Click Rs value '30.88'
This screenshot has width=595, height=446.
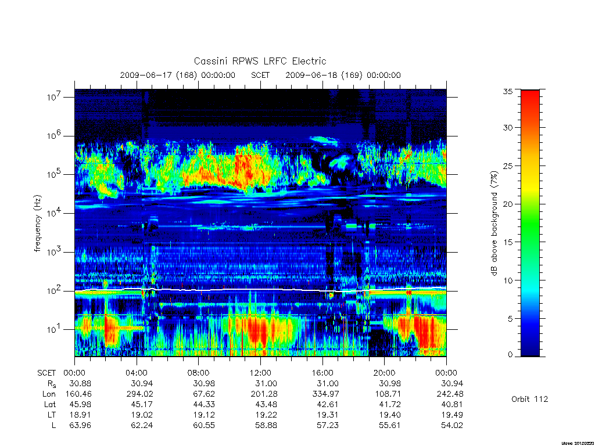(x=80, y=383)
